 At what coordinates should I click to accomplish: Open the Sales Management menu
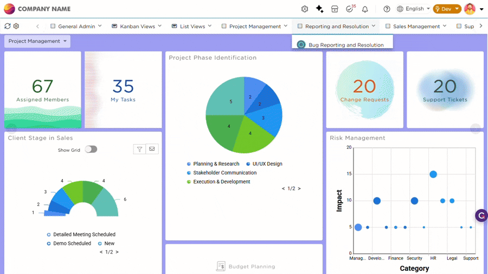416,26
